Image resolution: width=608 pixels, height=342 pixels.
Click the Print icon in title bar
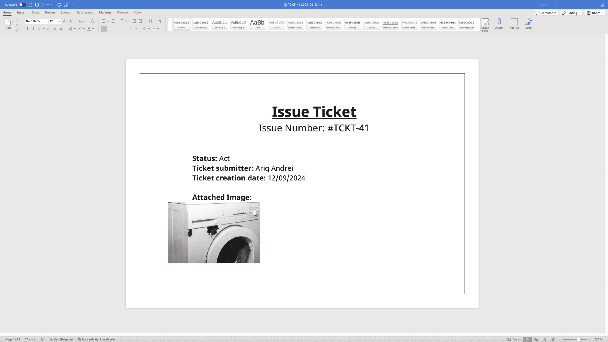coord(59,5)
